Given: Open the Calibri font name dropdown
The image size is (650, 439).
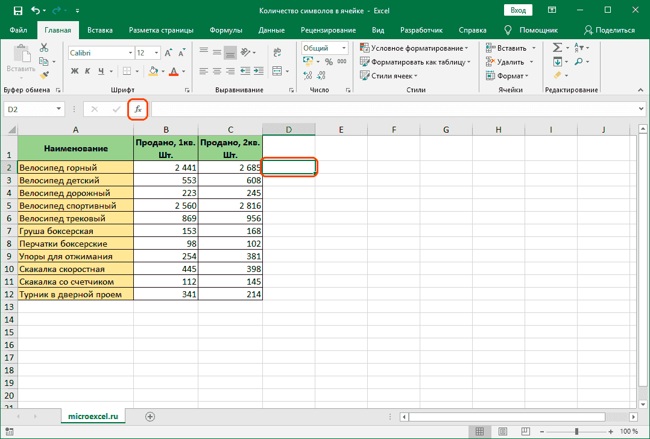Looking at the screenshot, I should 130,53.
